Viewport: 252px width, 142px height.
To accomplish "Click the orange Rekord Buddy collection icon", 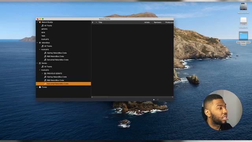I will [x=40, y=22].
